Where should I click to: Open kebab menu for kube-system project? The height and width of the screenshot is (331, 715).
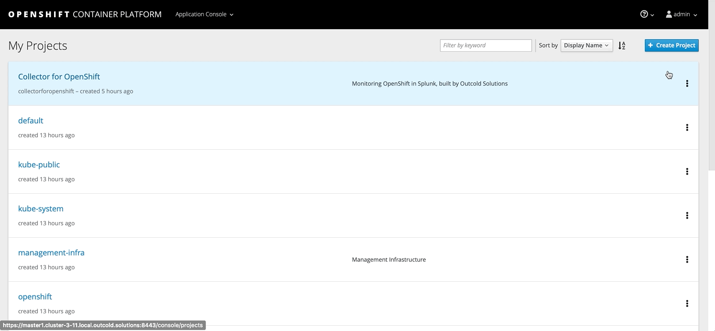[687, 216]
